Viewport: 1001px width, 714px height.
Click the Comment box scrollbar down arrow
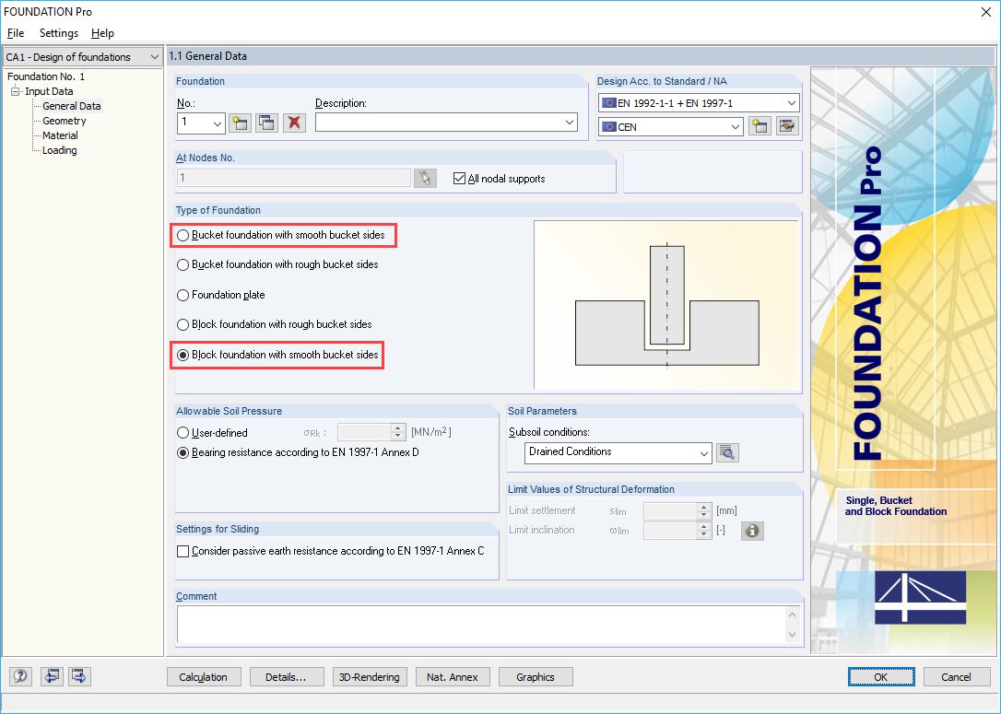pyautogui.click(x=793, y=634)
